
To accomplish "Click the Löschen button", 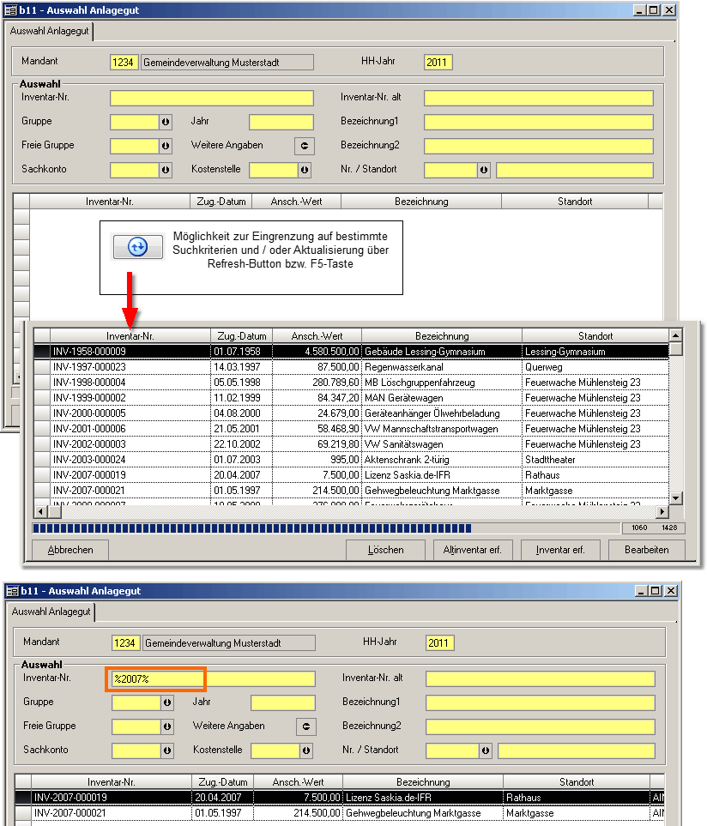I will point(385,550).
